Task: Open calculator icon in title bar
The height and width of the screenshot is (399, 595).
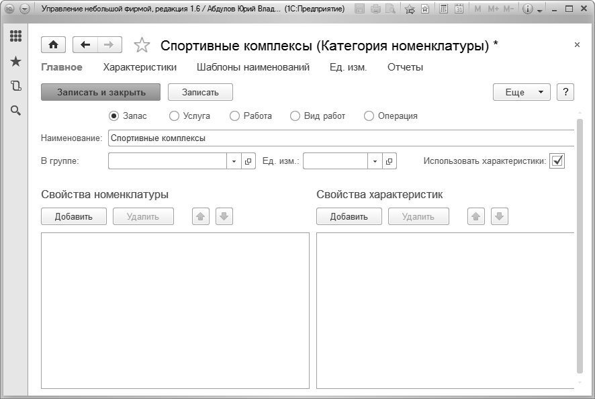Action: pyautogui.click(x=443, y=8)
